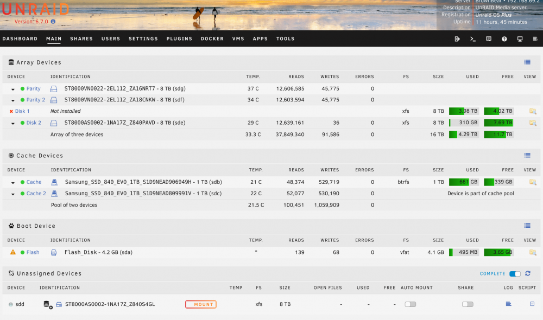The image size is (543, 320).
Task: Click the USB icon for Flash device
Action: (x=54, y=253)
